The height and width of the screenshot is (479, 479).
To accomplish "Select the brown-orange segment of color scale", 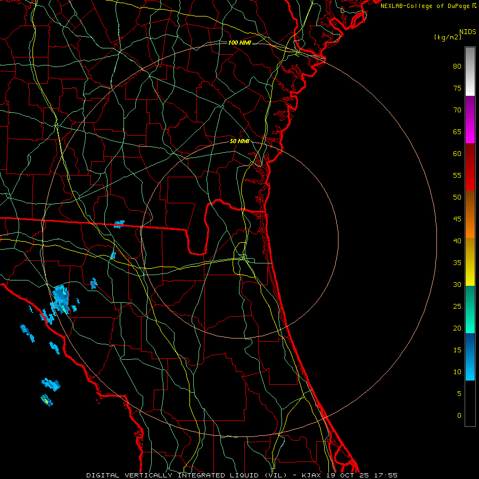I will (x=470, y=214).
